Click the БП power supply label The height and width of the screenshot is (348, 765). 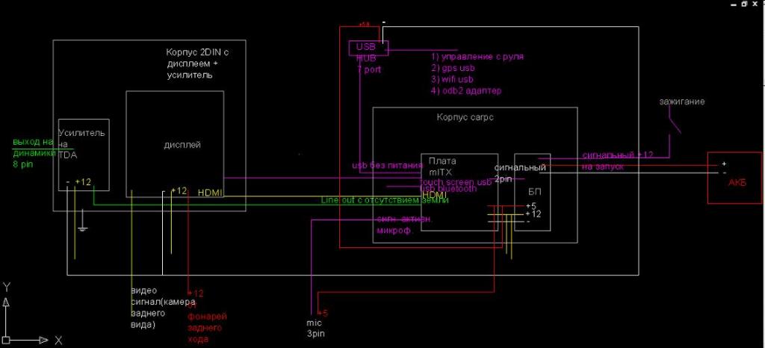click(532, 190)
